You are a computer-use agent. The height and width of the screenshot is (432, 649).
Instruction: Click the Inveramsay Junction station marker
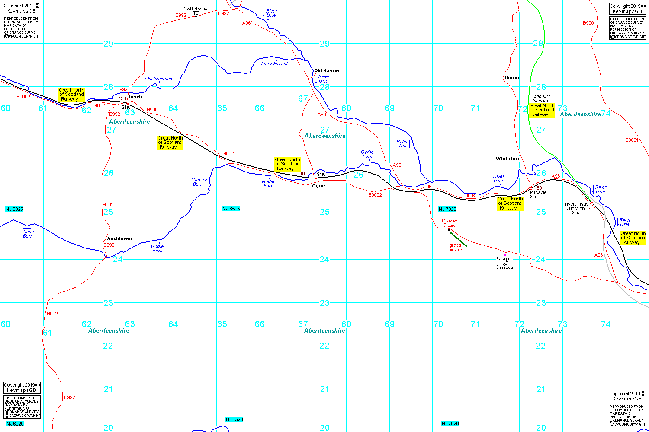(x=592, y=203)
